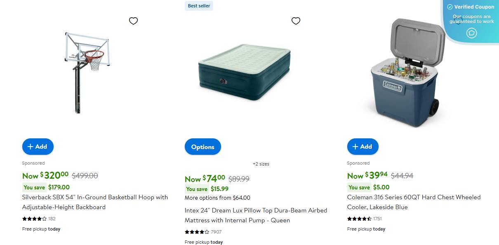This screenshot has height=245, width=499.
Task: Add Coleman cooler to cart
Action: click(362, 146)
